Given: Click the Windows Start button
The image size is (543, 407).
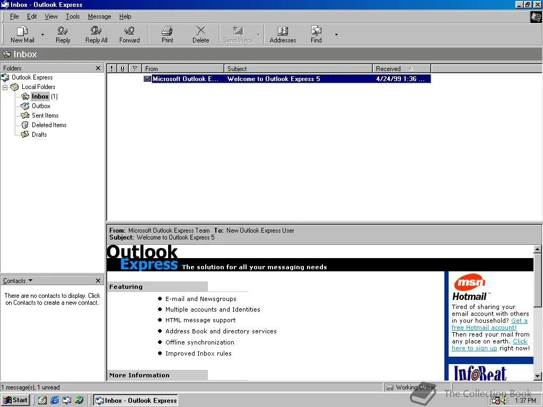Looking at the screenshot, I should pyautogui.click(x=15, y=400).
